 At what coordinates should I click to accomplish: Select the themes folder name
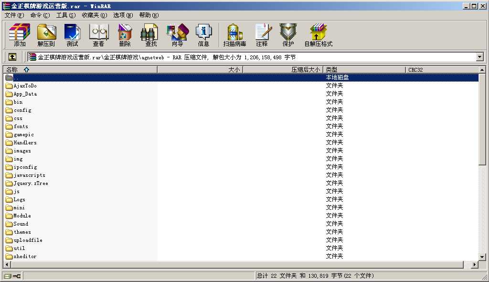click(22, 232)
